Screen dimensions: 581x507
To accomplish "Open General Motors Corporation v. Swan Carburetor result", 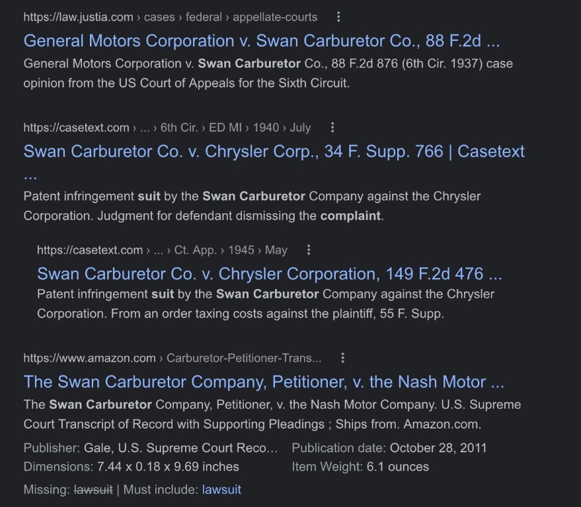I will pos(261,41).
